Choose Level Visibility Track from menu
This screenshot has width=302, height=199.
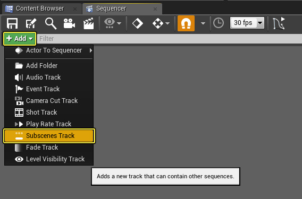point(49,159)
